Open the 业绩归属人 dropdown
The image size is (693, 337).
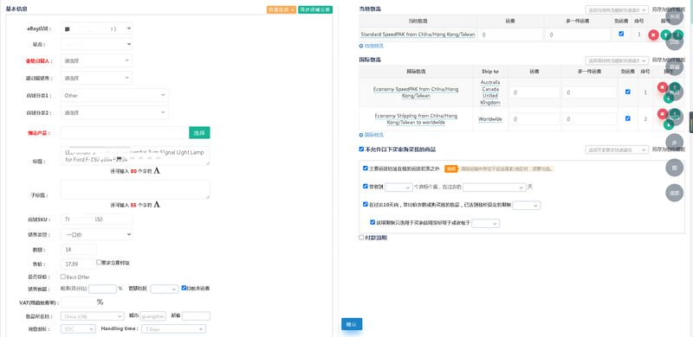pos(96,60)
